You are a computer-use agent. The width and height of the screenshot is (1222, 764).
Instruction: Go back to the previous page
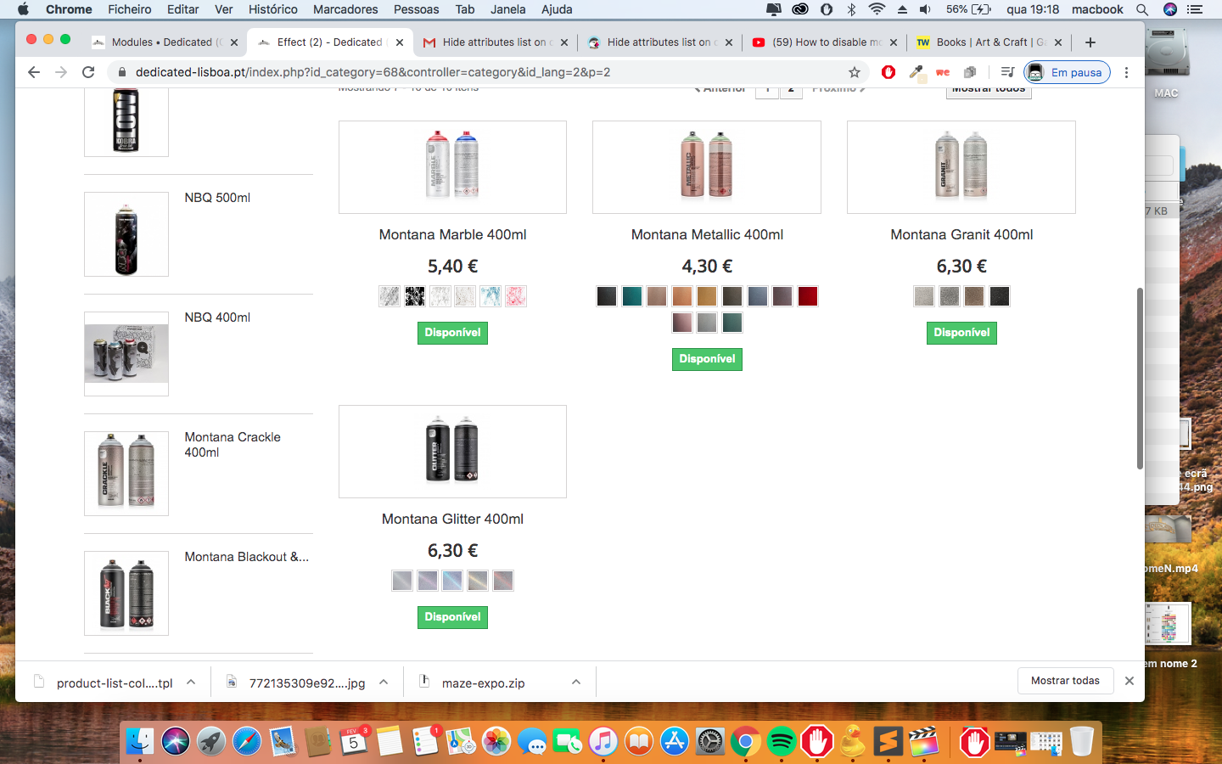point(34,72)
